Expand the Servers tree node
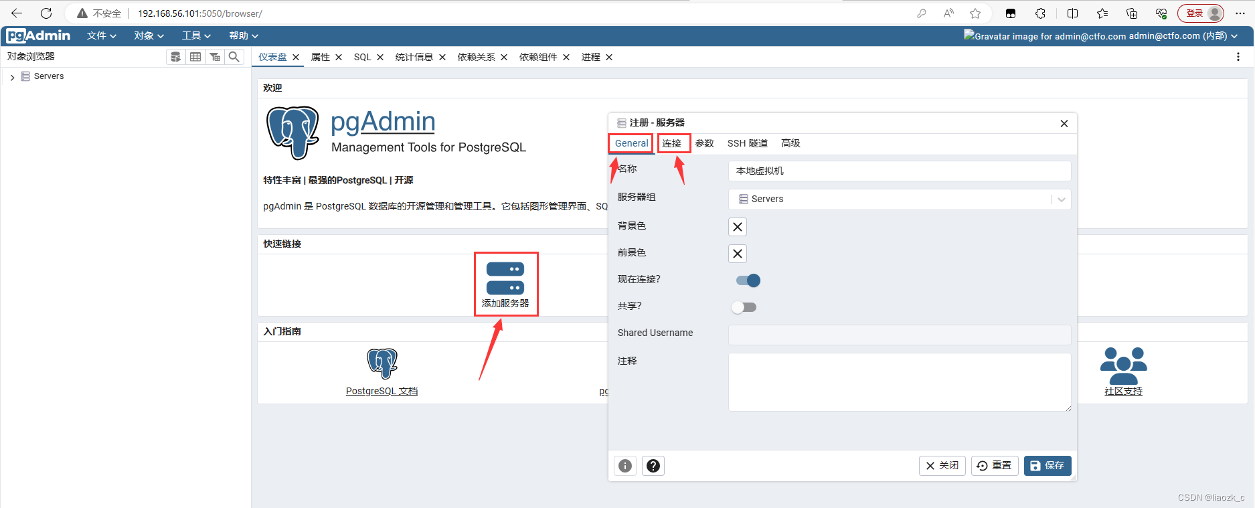 point(12,77)
